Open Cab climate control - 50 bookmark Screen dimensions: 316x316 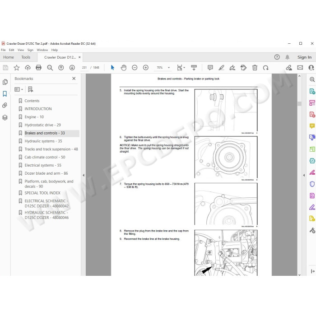45,157
